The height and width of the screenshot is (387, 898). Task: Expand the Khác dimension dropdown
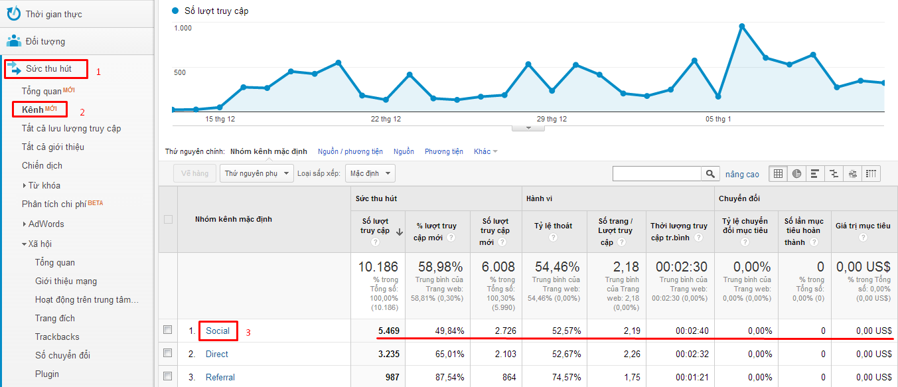[x=485, y=151]
